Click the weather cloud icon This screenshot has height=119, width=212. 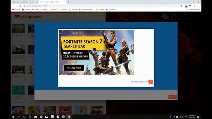(x=165, y=17)
